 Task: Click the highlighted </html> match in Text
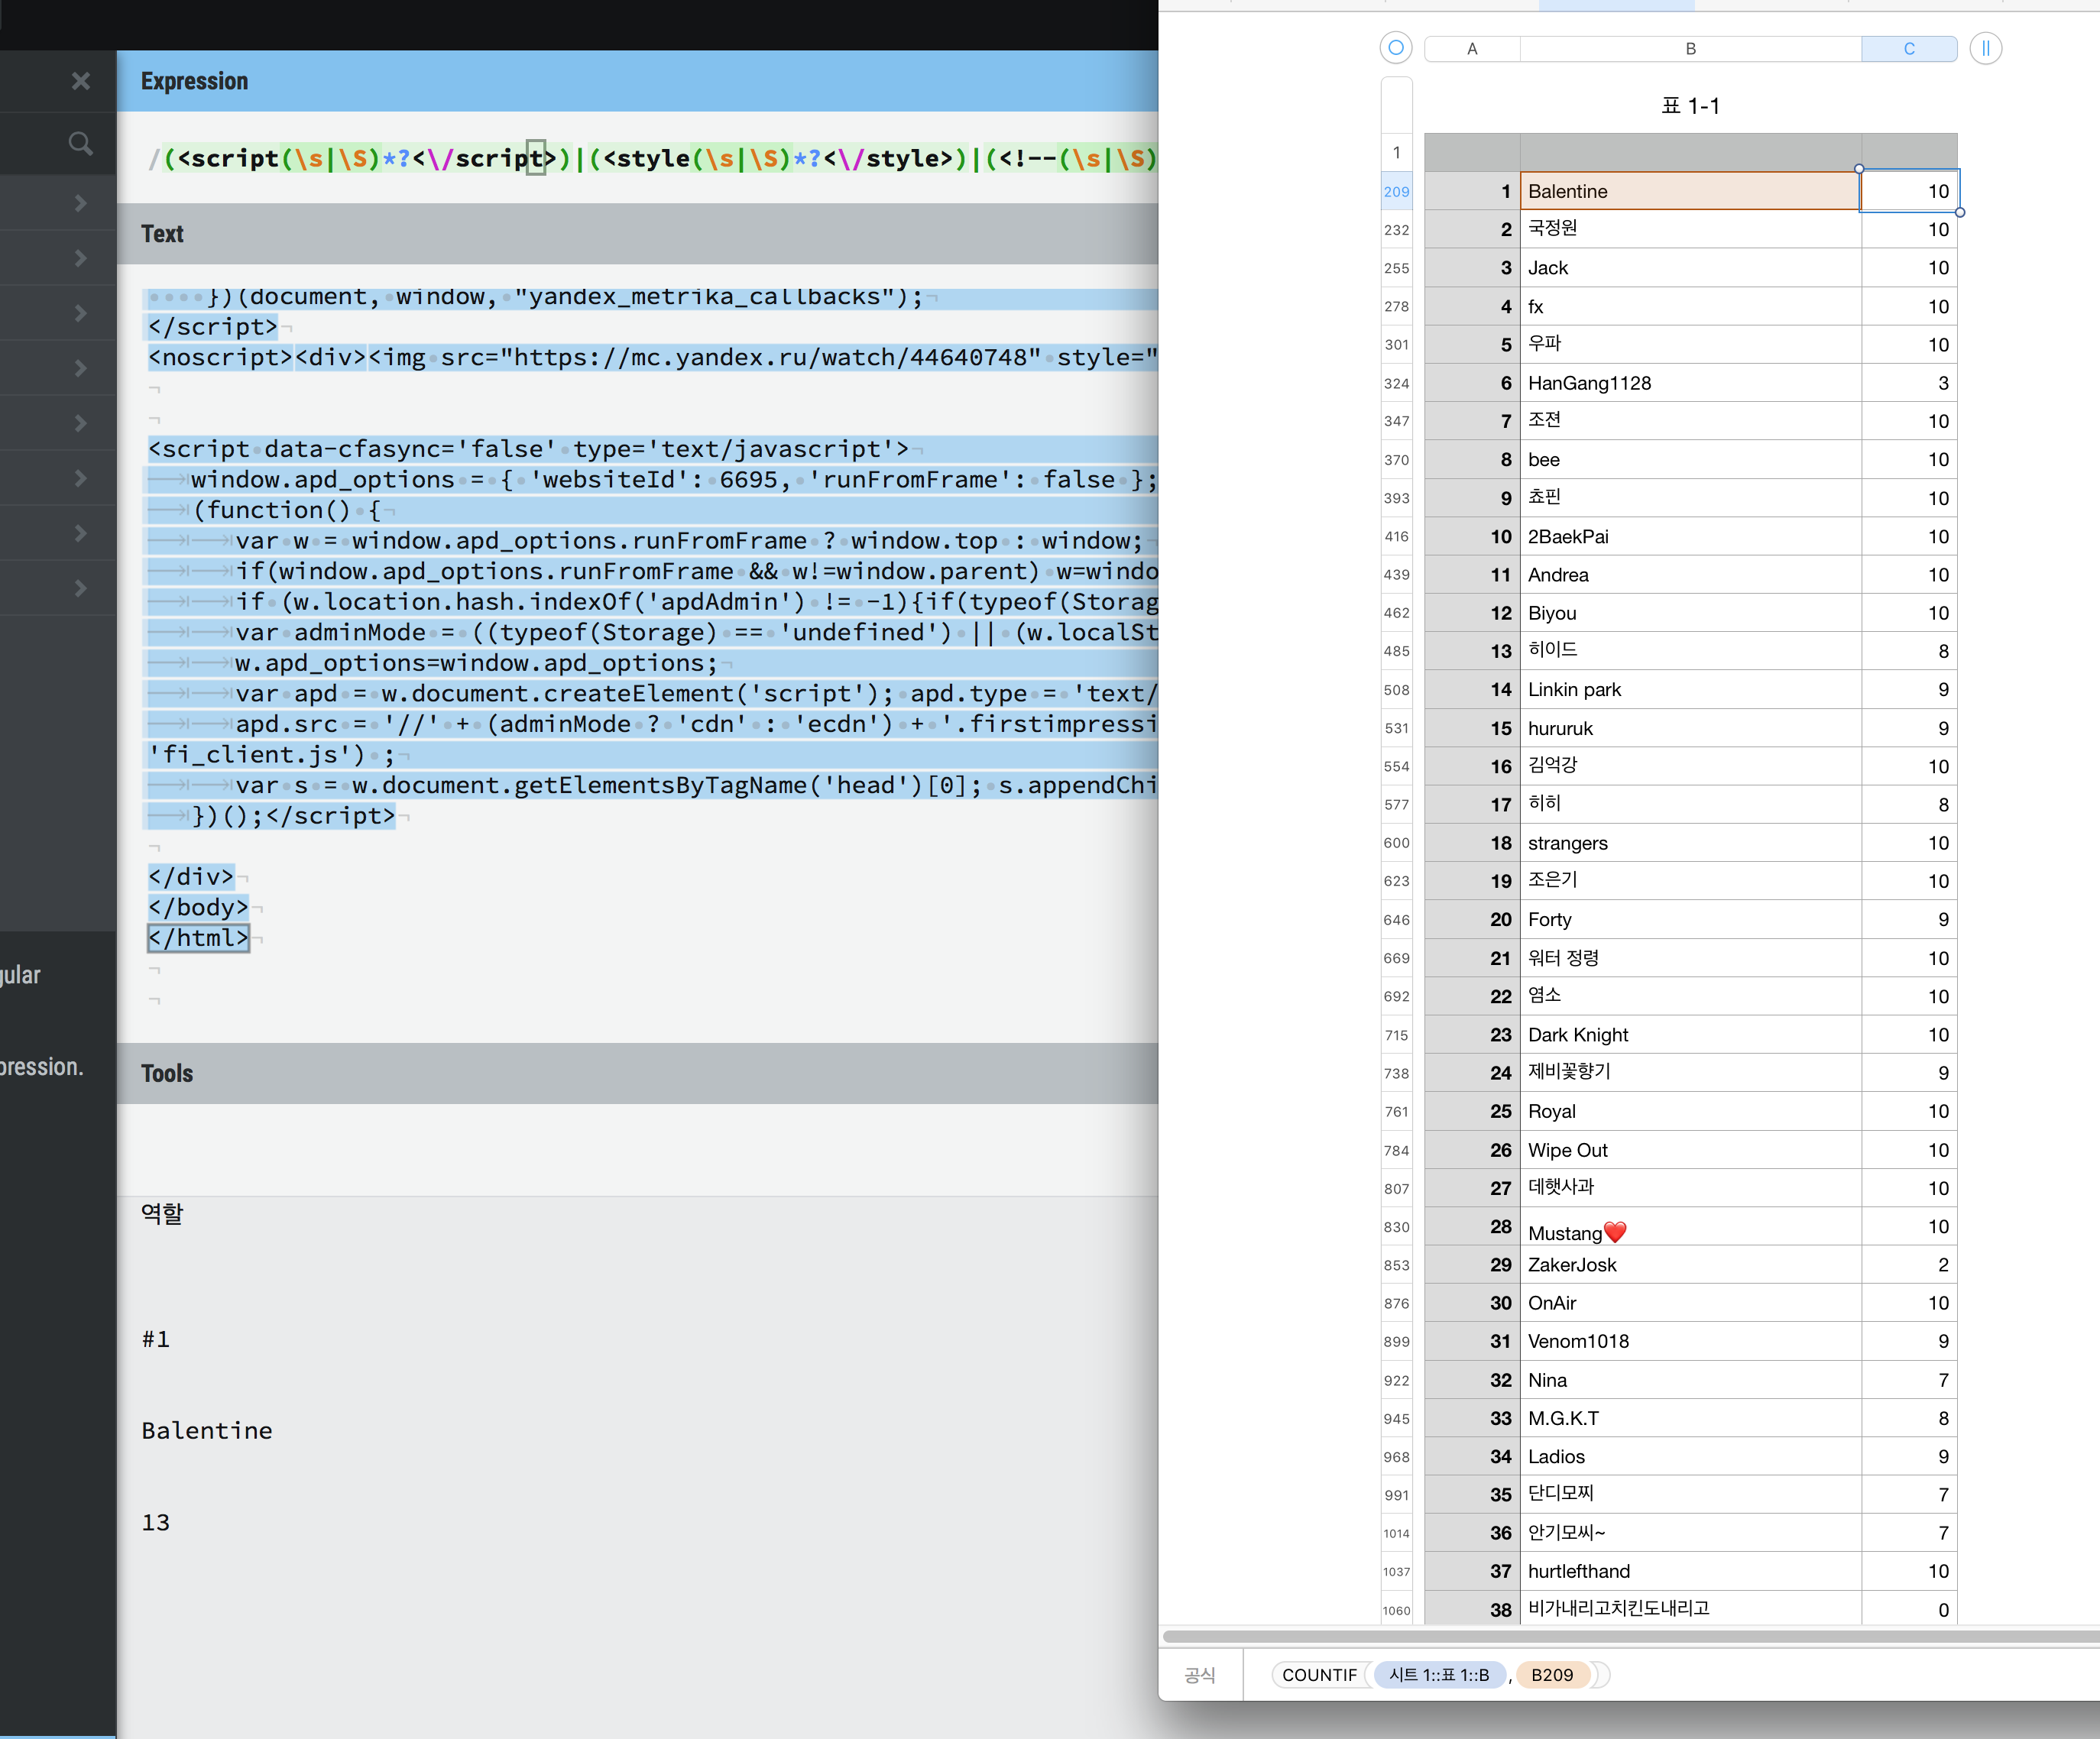(x=198, y=938)
